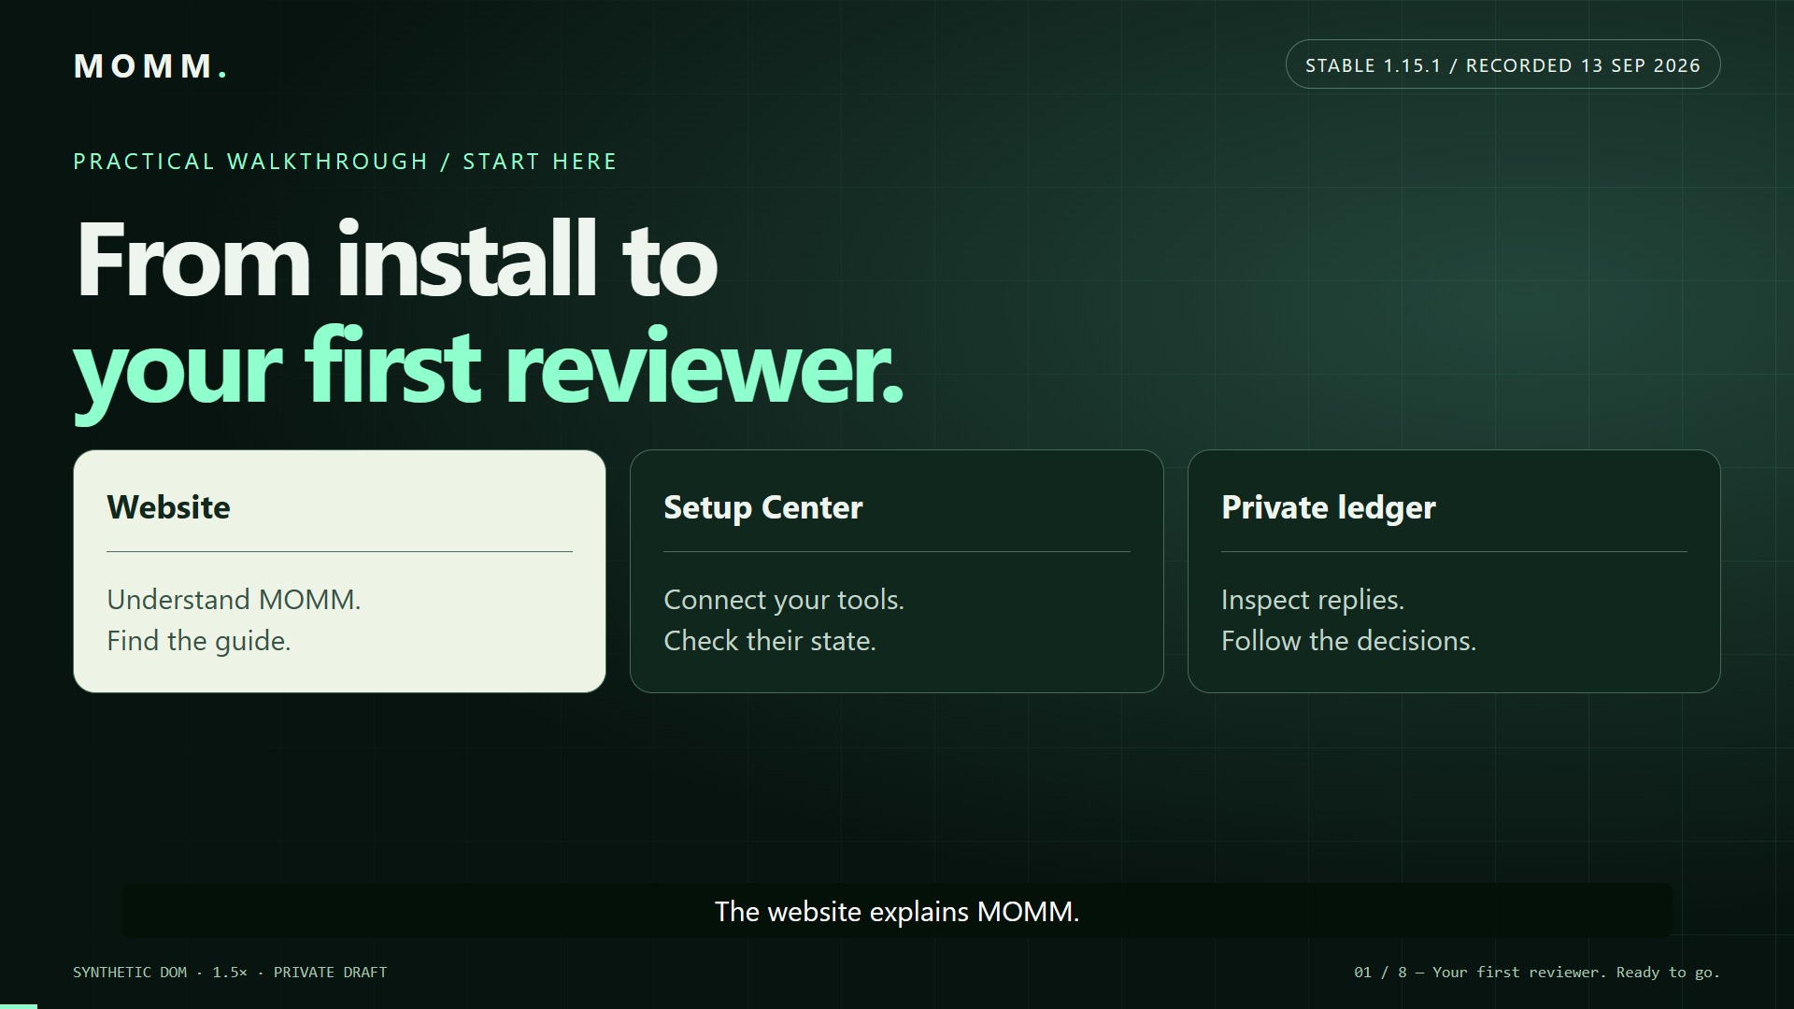
Task: Click the green progress bar at bottom-left
Action: (19, 1006)
